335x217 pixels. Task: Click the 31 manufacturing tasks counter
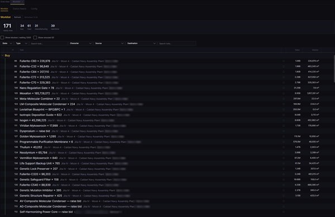click(x=41, y=27)
